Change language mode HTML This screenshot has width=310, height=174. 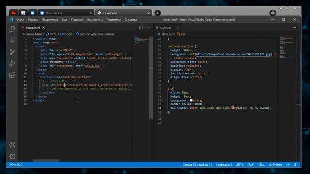(261, 165)
